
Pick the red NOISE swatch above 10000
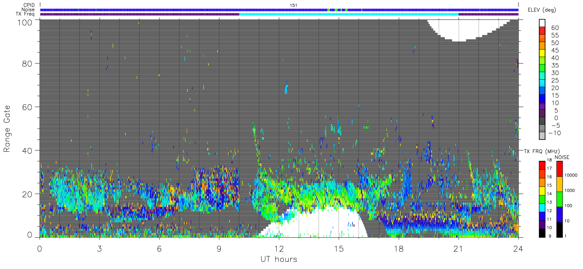click(x=560, y=169)
